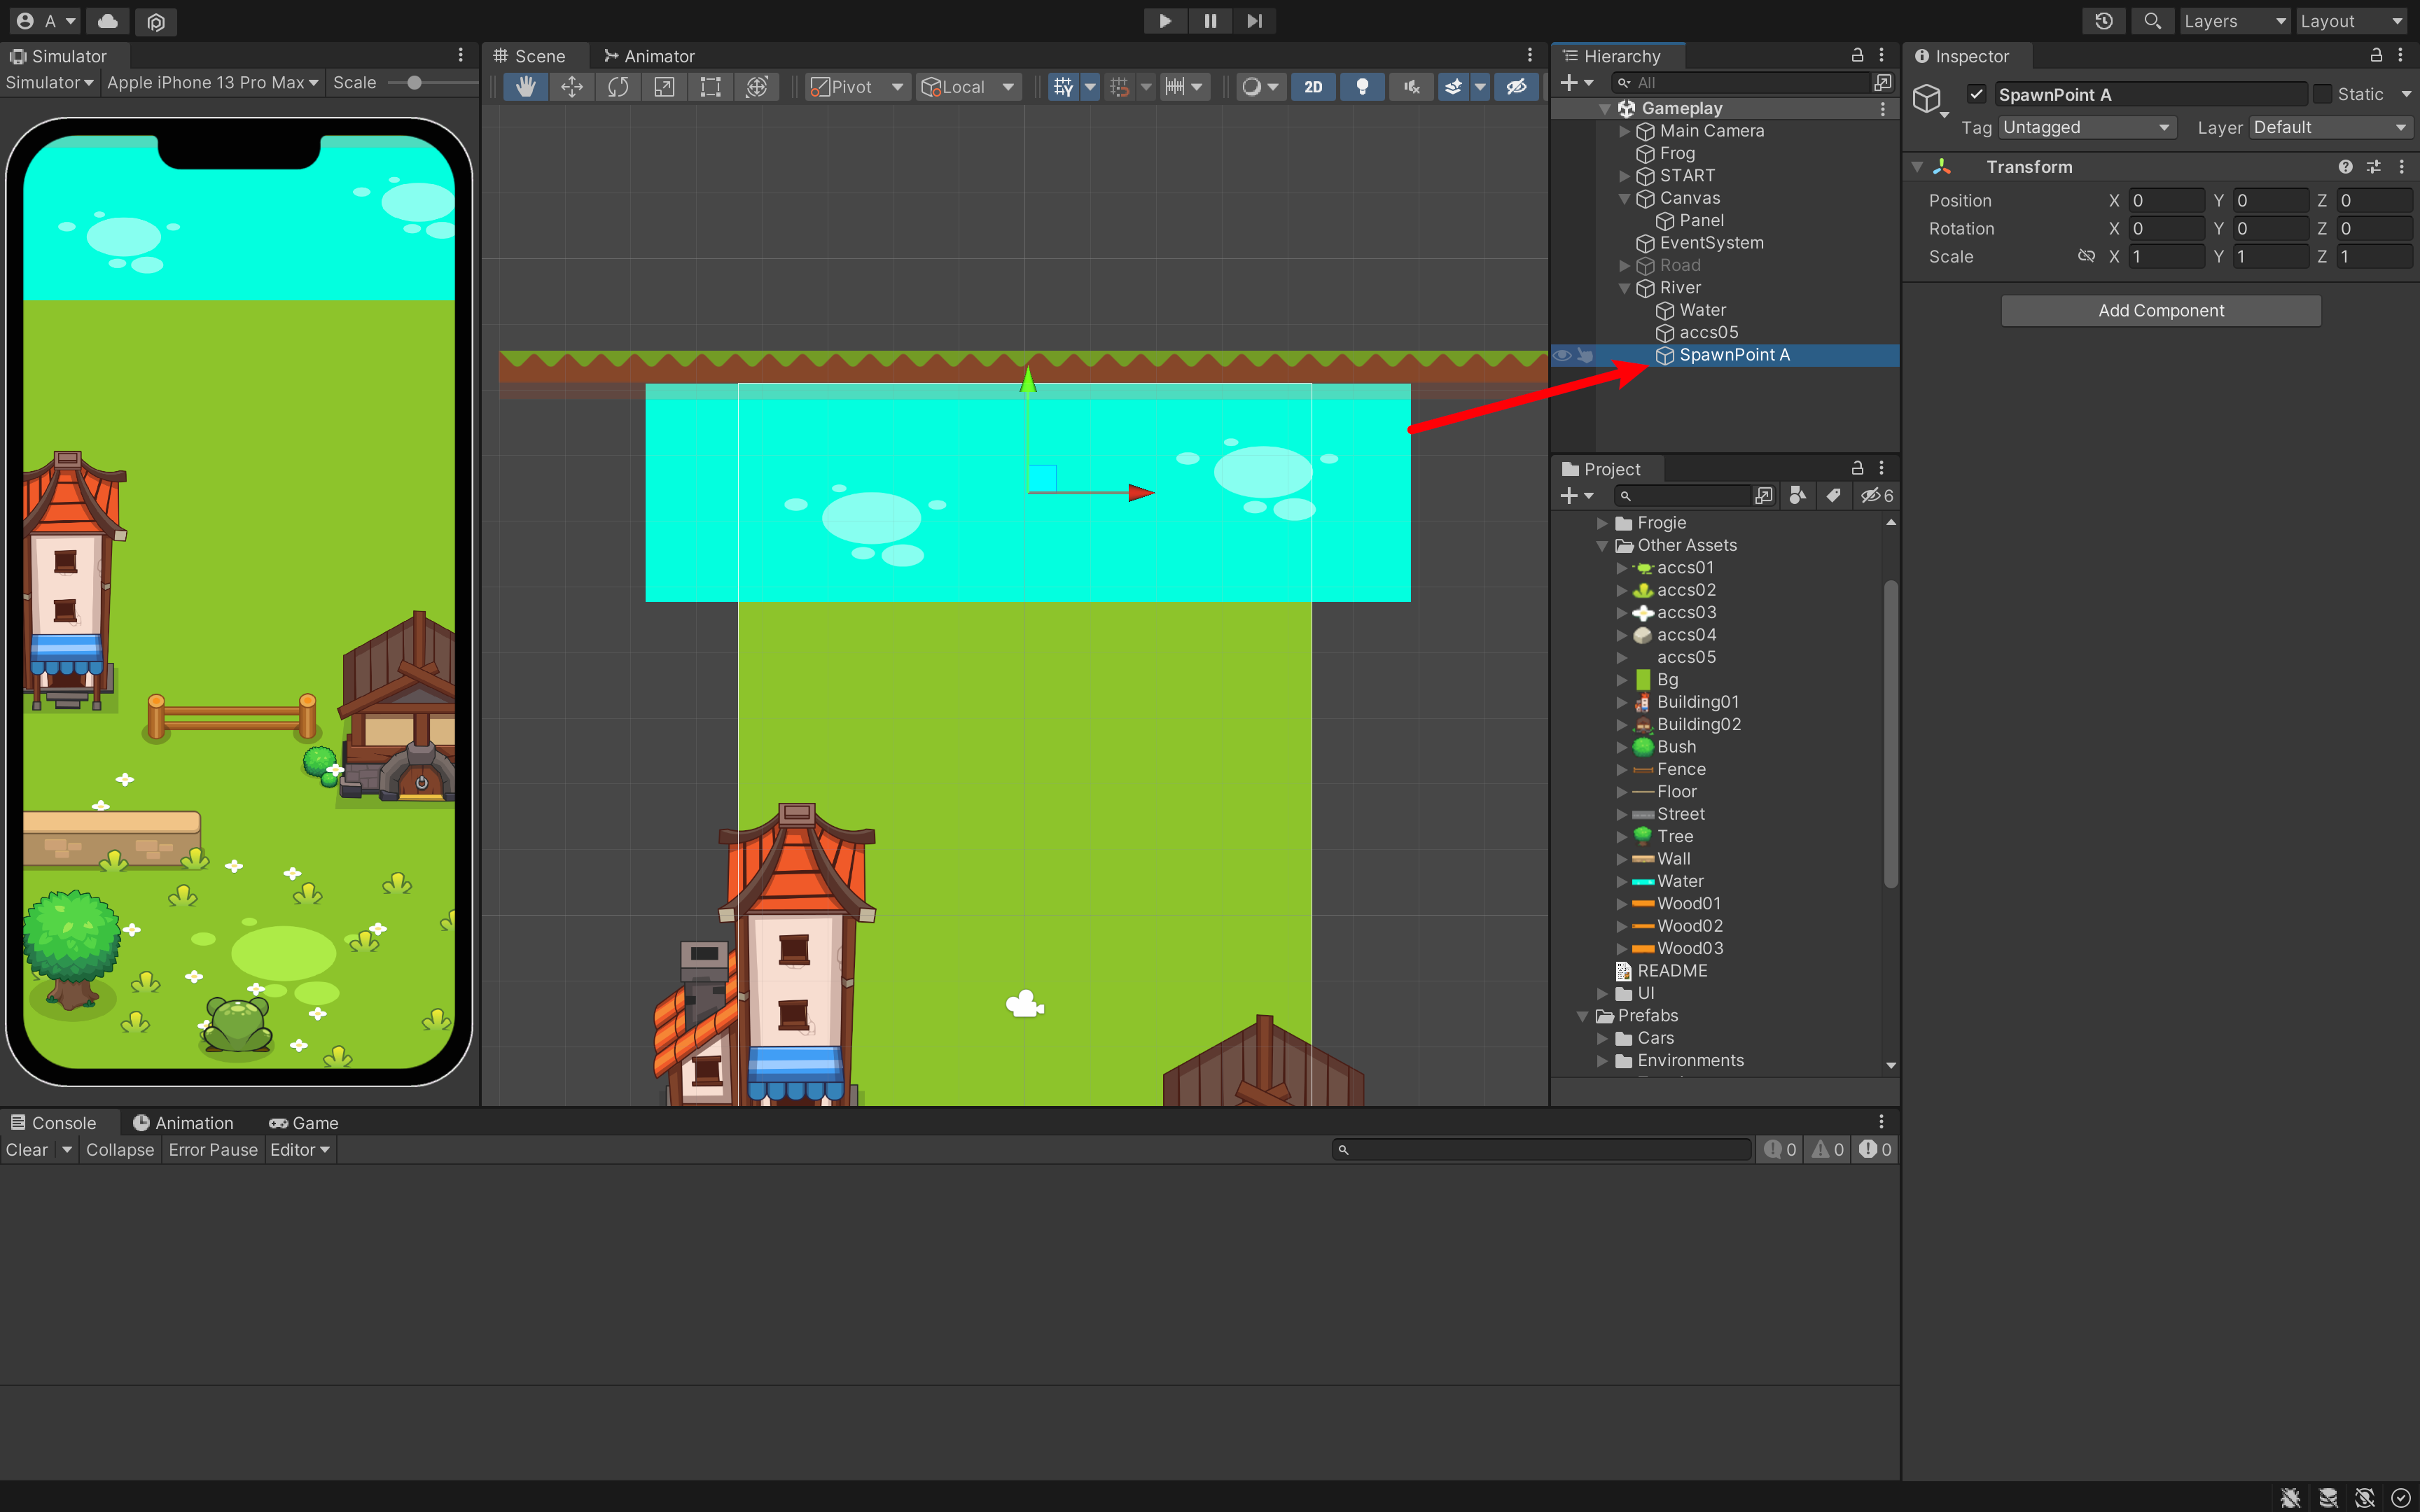Open the Transform component help icon
Viewport: 2420px width, 1512px height.
(x=2345, y=167)
